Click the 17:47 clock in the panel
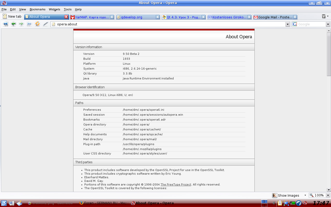The height and width of the screenshot is (207, 331). [321, 203]
